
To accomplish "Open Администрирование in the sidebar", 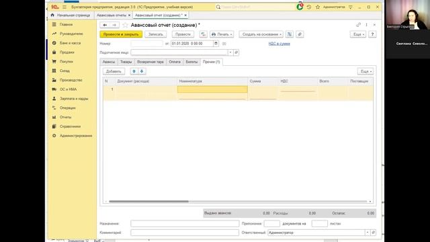I will point(76,136).
